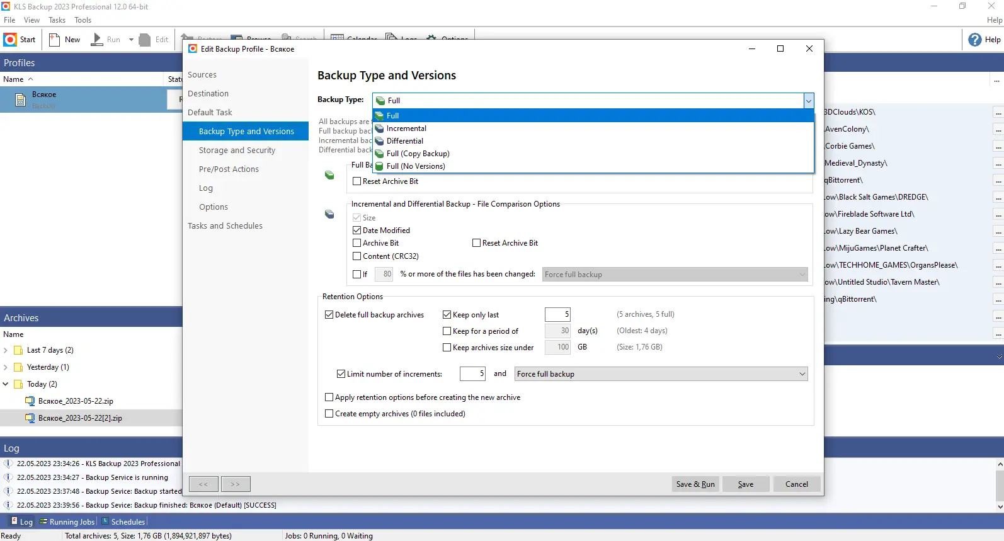The width and height of the screenshot is (1004, 541).
Task: Switch to the Schedules bottom tab
Action: 123,521
